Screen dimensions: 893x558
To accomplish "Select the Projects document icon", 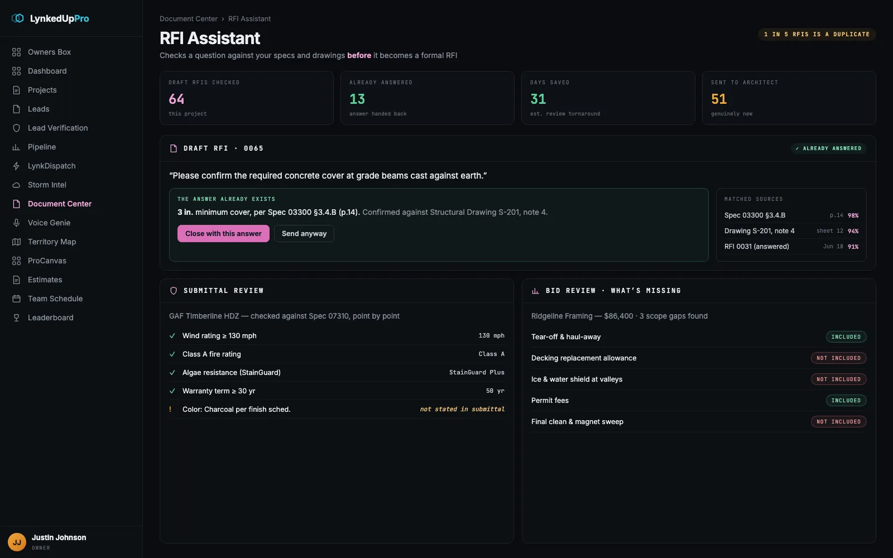I will (x=16, y=90).
